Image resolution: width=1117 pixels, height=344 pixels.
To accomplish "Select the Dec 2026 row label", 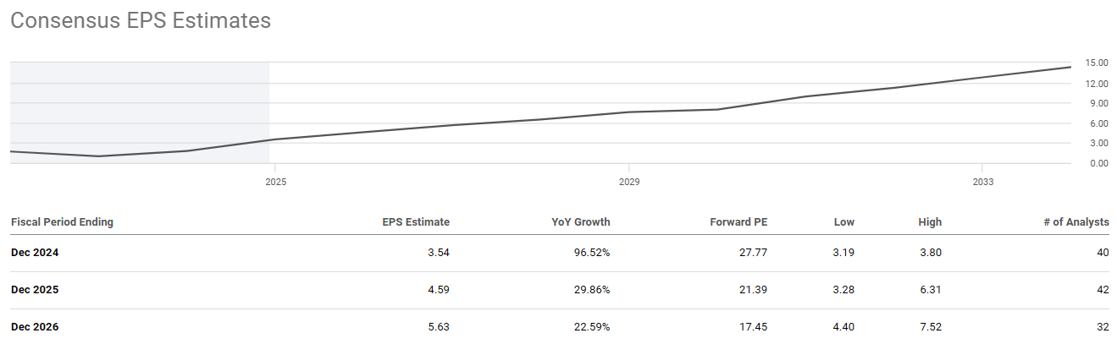I will point(35,326).
